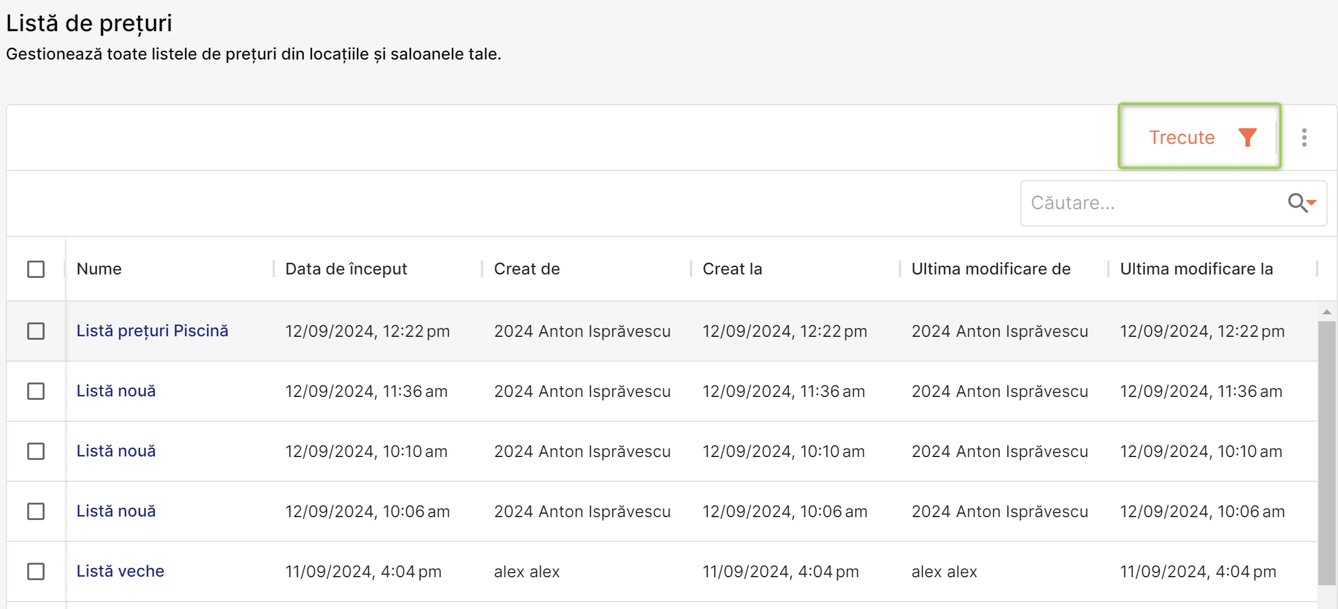
Task: Sort by the Creat la column header
Action: (x=732, y=269)
